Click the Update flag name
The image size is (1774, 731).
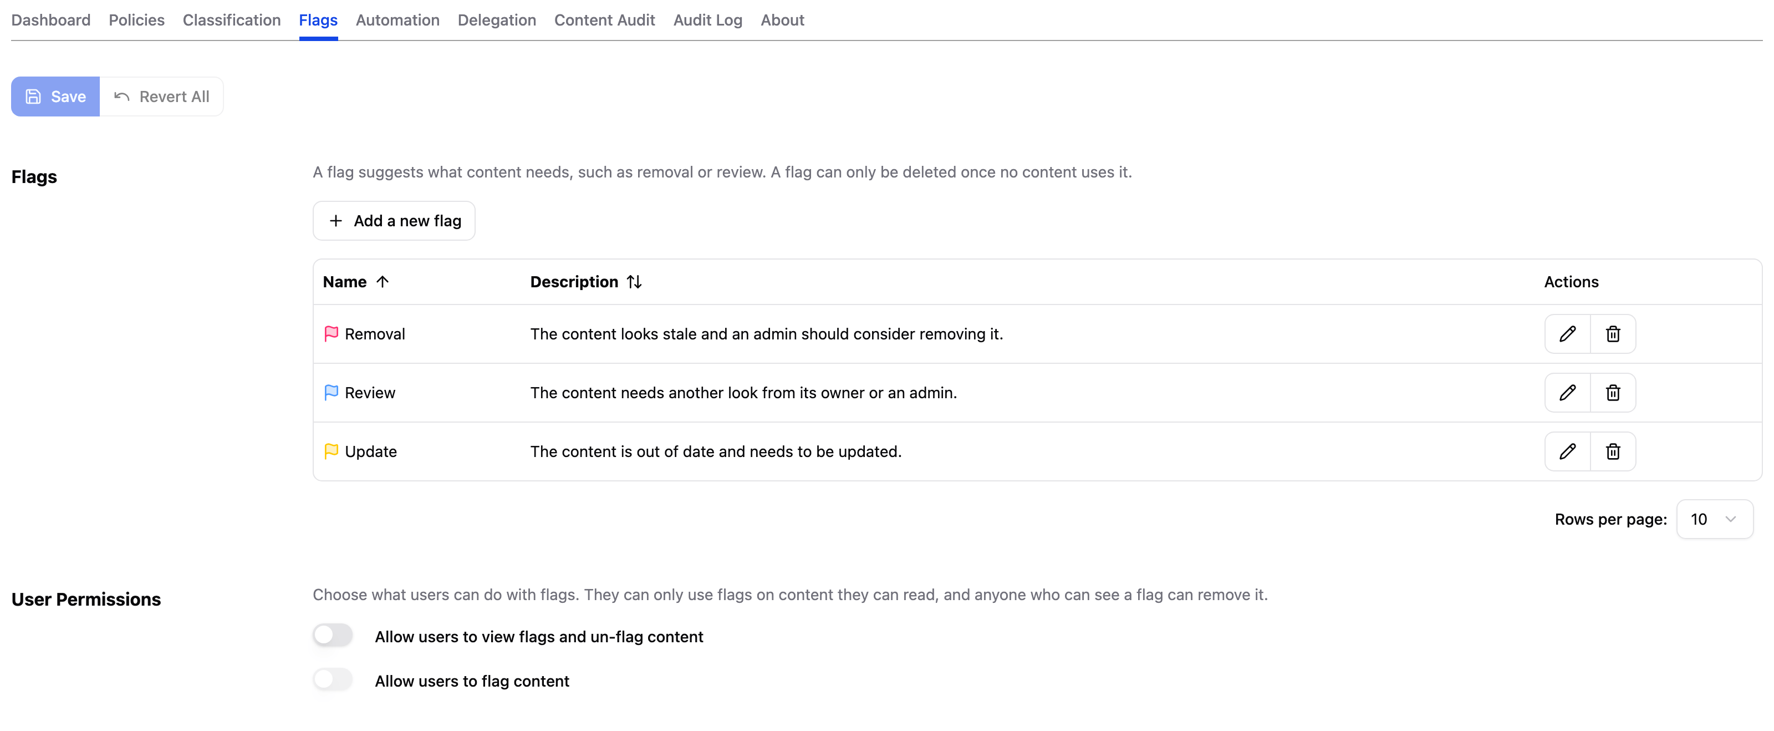[x=370, y=451]
